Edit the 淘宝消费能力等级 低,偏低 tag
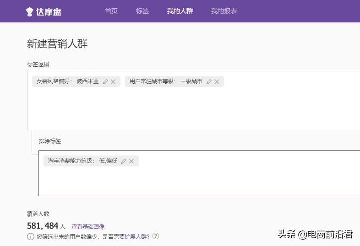This screenshot has width=360, height=246. click(x=124, y=161)
